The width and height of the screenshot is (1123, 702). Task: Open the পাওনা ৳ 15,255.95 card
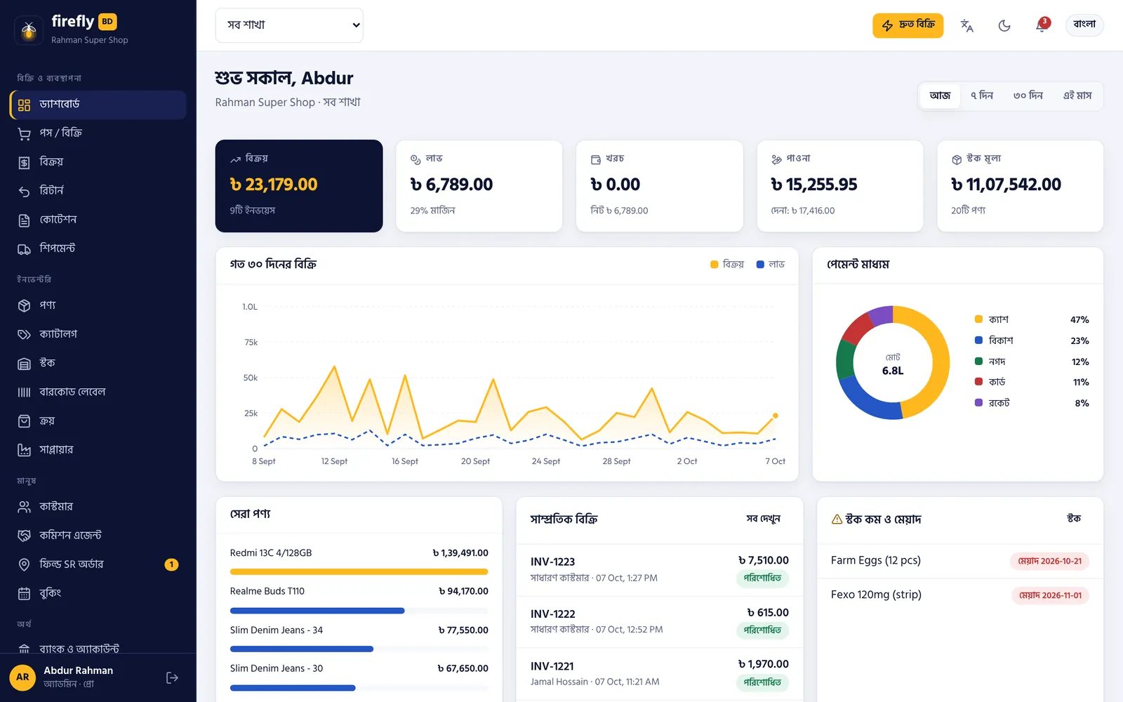pos(840,186)
